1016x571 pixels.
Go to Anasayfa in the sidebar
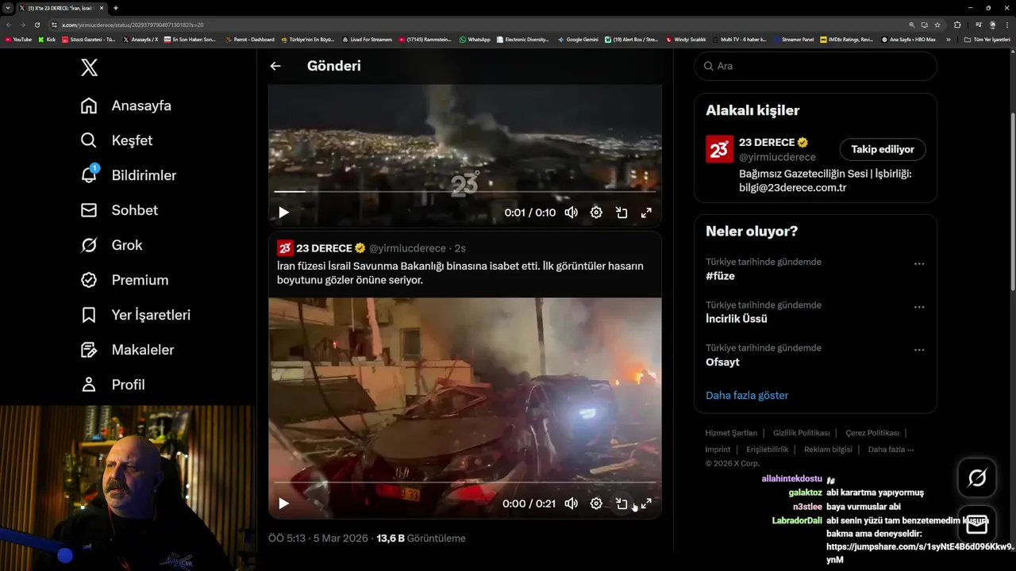[126, 105]
